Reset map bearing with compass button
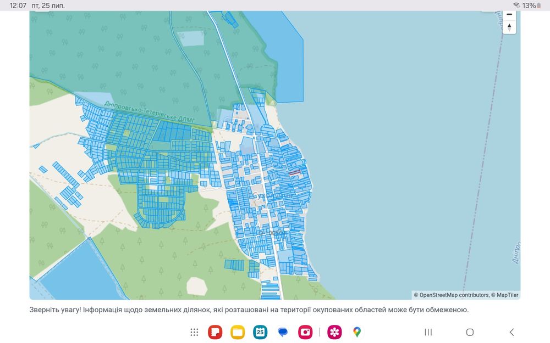The image size is (550, 343). pos(509,27)
